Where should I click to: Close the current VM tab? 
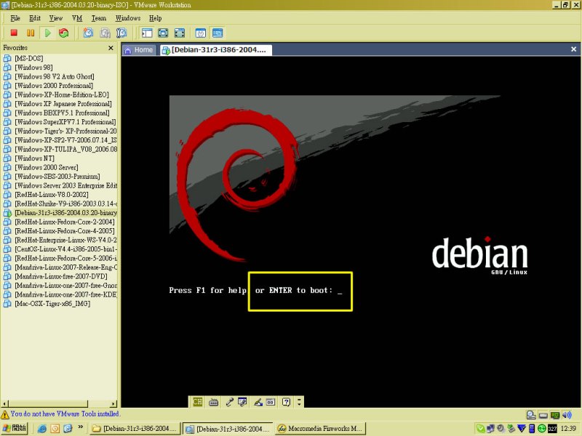coord(573,49)
